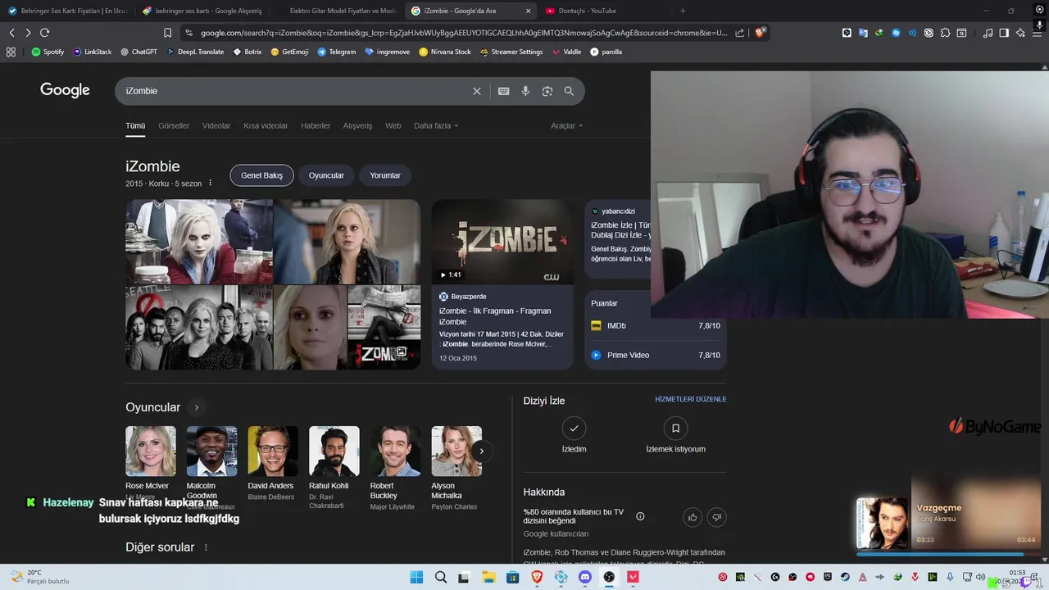Go to Google home via logo

(x=65, y=90)
